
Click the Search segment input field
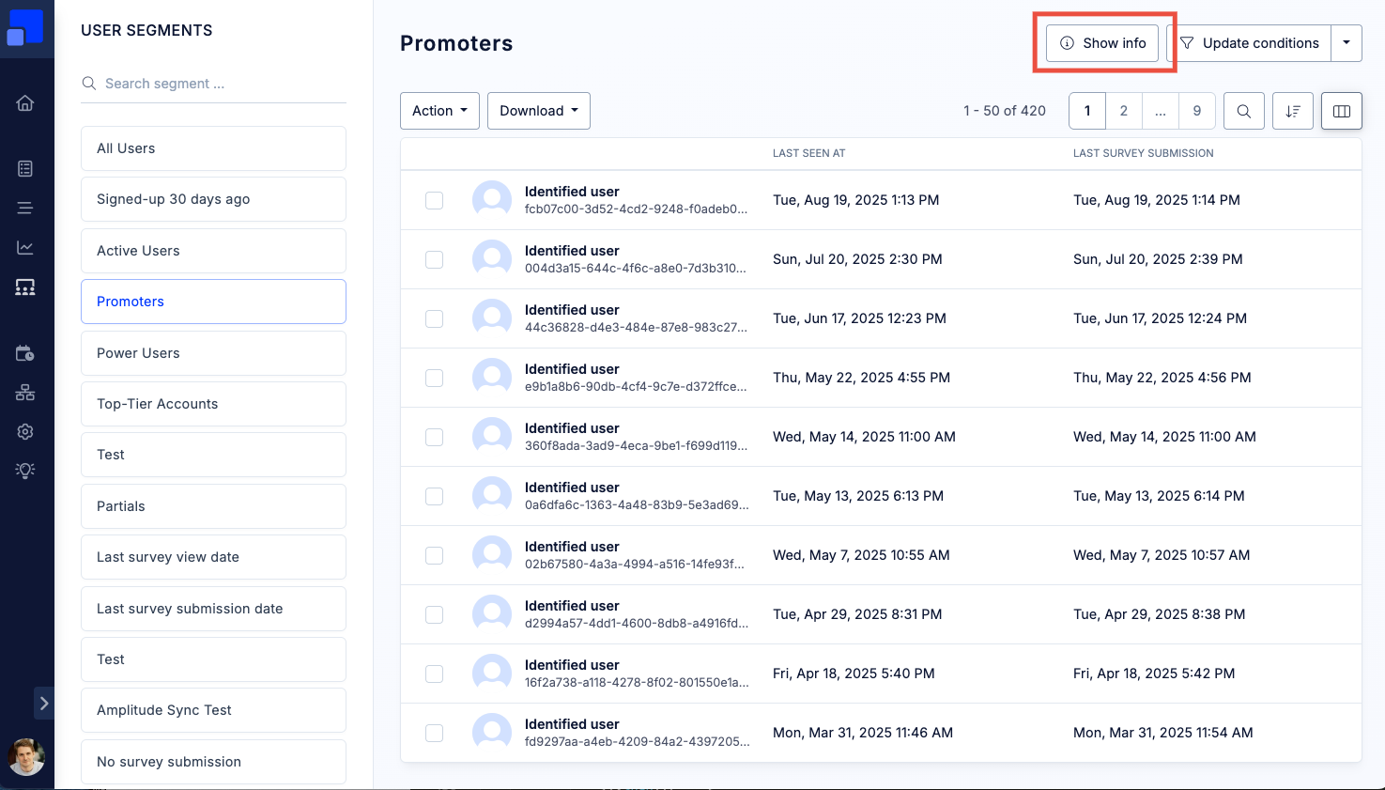click(223, 84)
